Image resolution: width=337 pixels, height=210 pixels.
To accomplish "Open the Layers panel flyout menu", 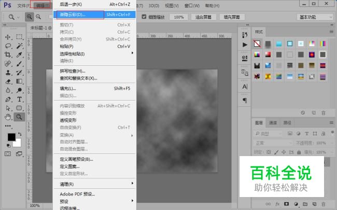I will (331, 122).
